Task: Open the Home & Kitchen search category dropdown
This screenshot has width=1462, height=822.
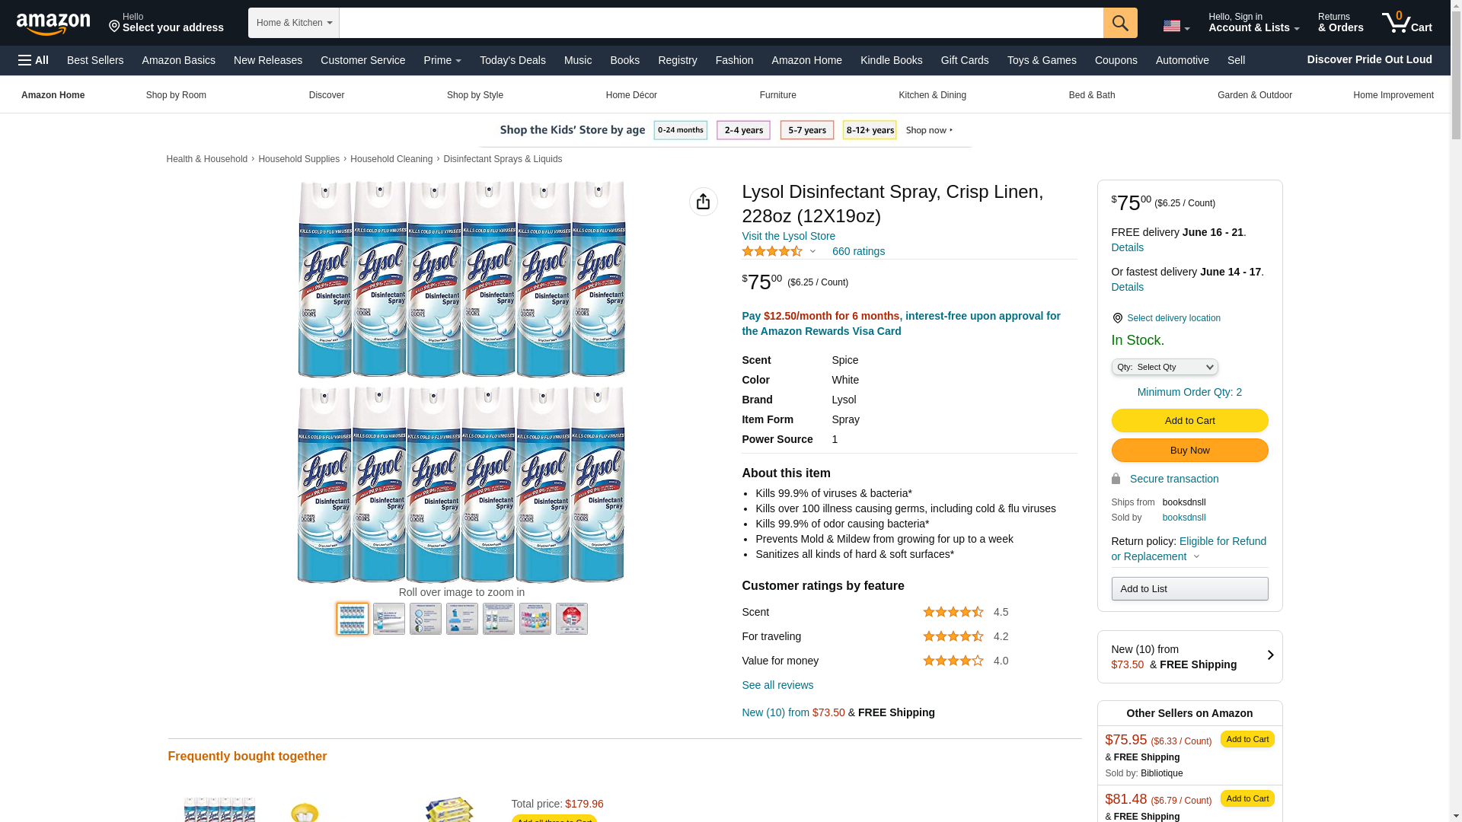Action: click(294, 23)
